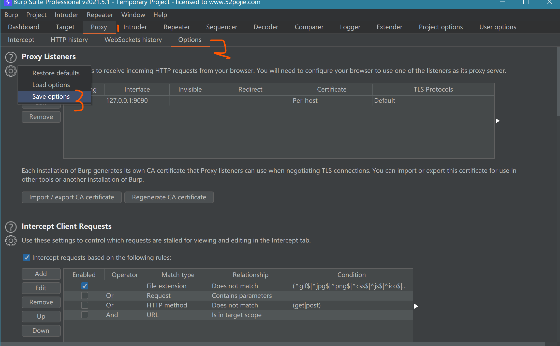Show the HTTP history sub-tab
Image resolution: width=560 pixels, height=346 pixels.
69,40
